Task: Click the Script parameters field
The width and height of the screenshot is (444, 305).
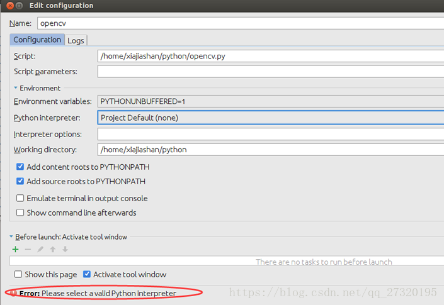Action: point(271,72)
